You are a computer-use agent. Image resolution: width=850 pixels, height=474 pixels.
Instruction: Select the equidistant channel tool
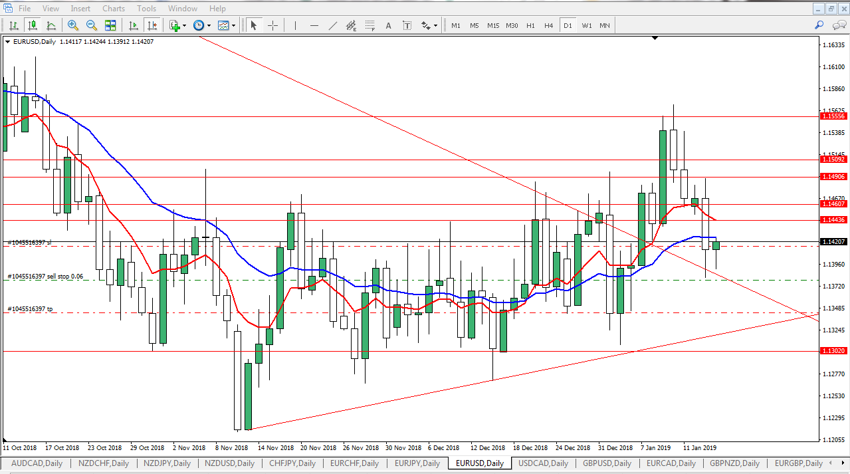[x=352, y=25]
